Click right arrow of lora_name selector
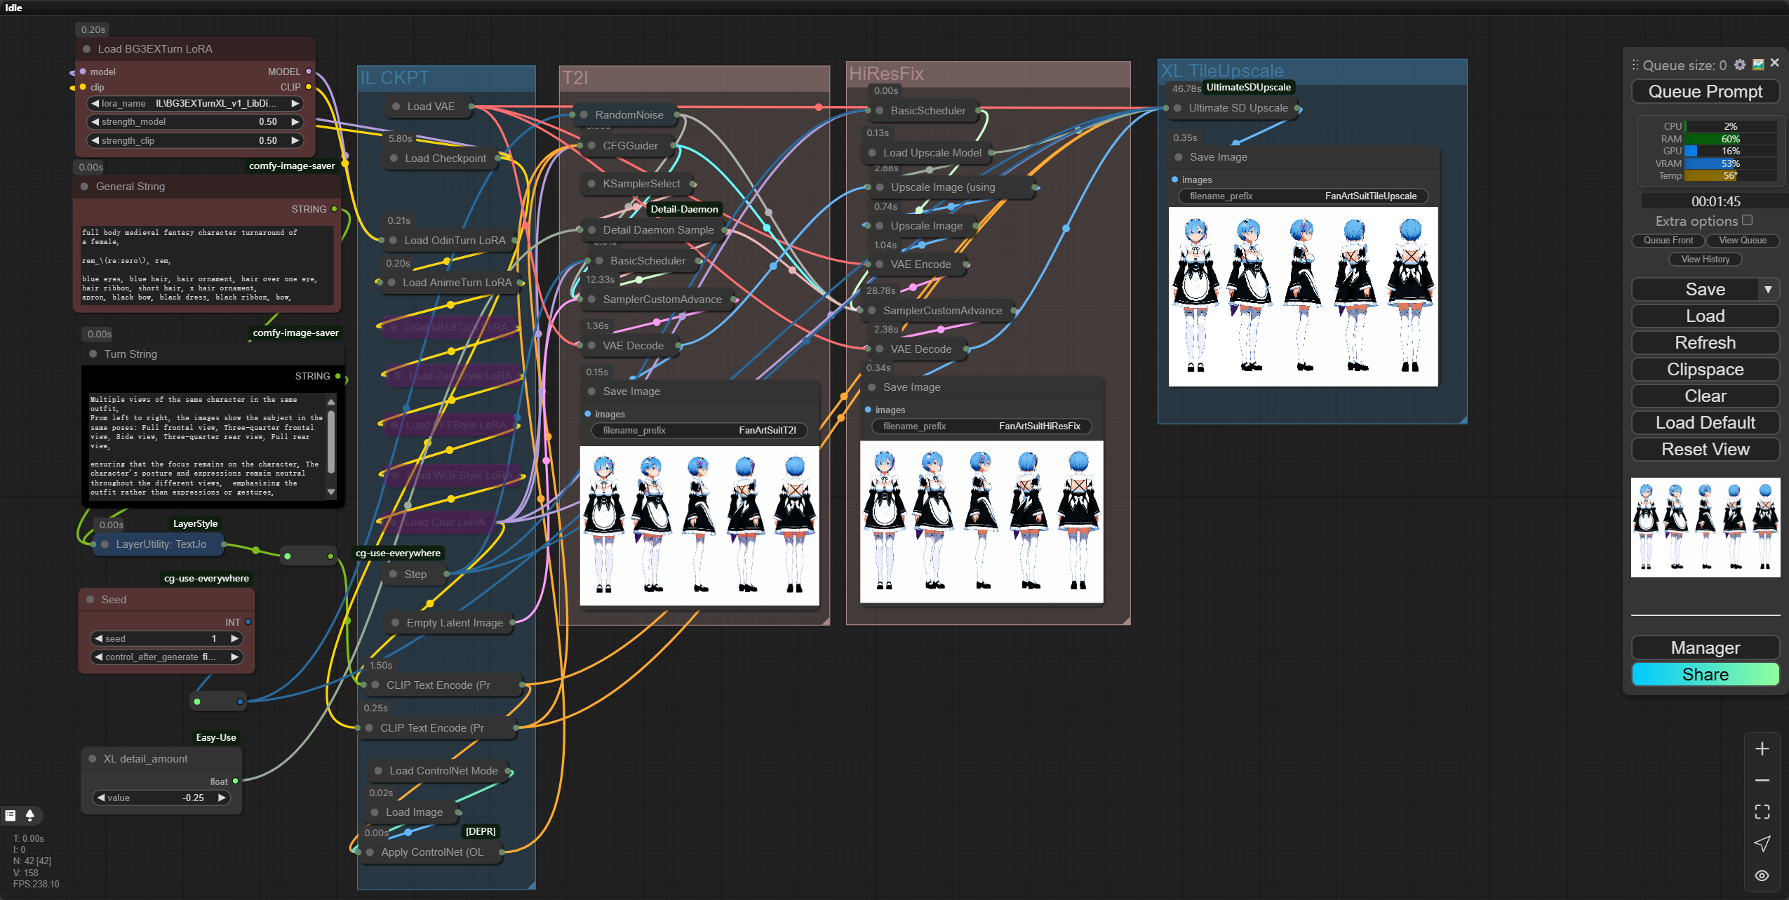This screenshot has width=1789, height=900. pos(295,103)
